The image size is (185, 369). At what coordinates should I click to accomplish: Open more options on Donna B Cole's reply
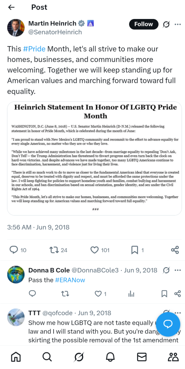pyautogui.click(x=178, y=270)
